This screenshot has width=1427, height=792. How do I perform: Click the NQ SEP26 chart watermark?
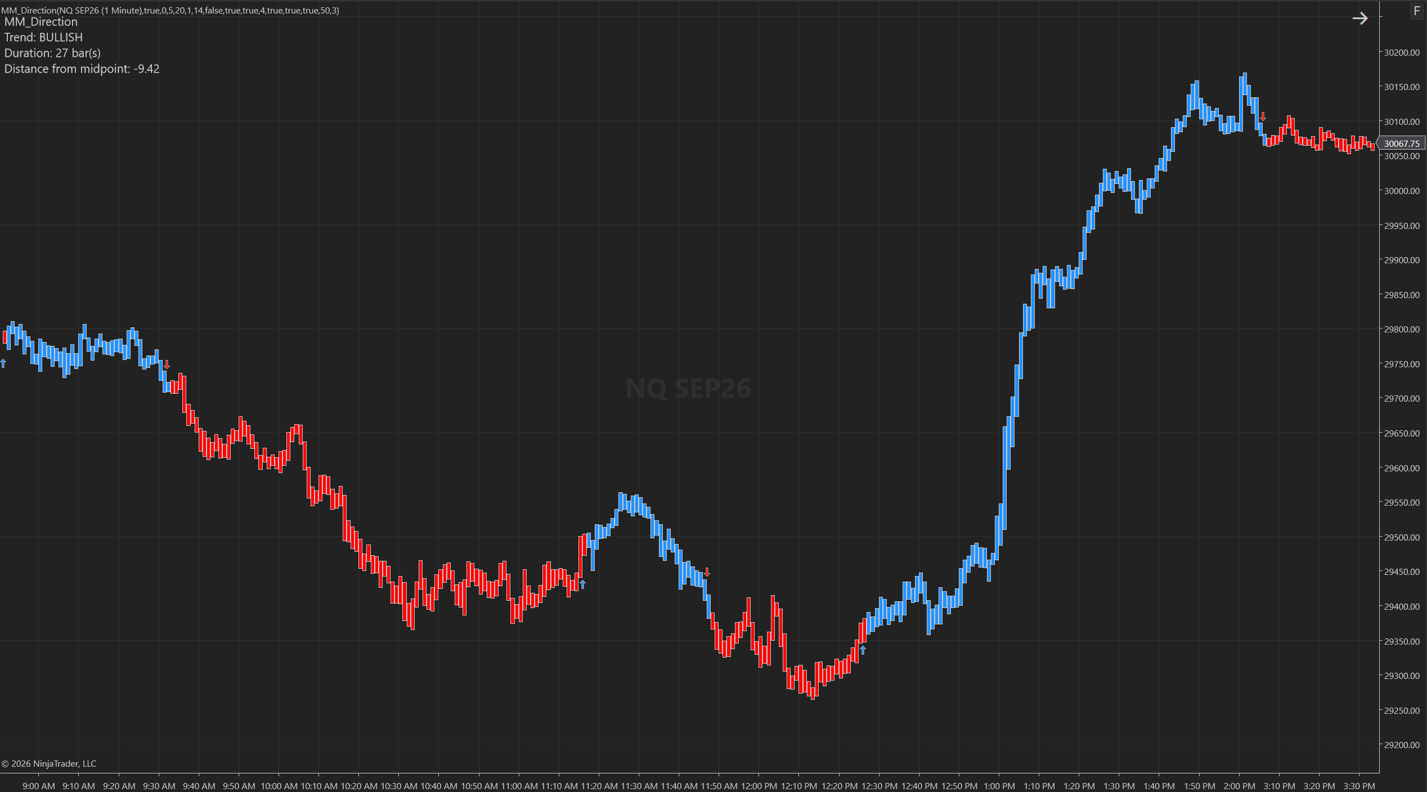pos(688,388)
